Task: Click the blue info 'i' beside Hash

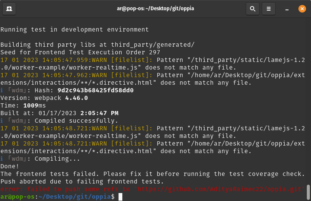Action: (2, 90)
